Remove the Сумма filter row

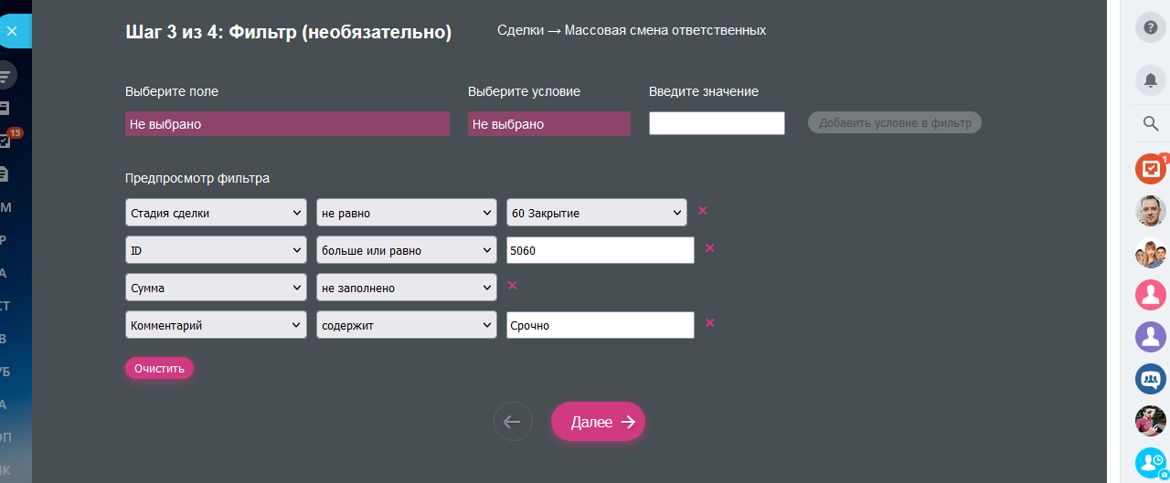tap(513, 286)
